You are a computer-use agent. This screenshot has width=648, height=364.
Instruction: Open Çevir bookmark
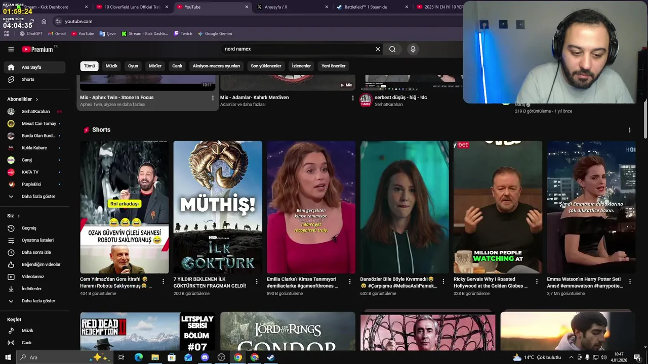[x=108, y=34]
